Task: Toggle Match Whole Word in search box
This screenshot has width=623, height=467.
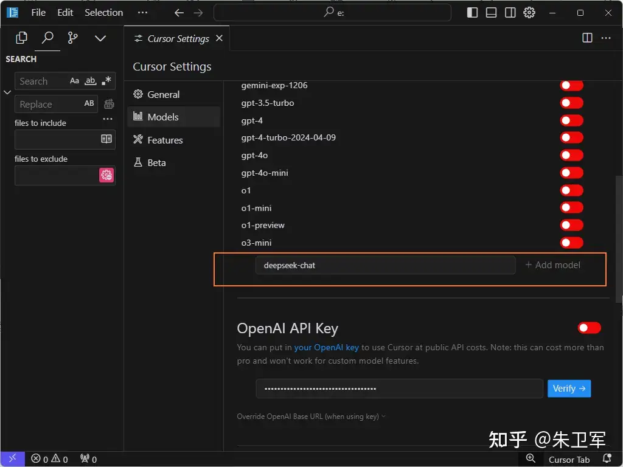Action: click(91, 81)
